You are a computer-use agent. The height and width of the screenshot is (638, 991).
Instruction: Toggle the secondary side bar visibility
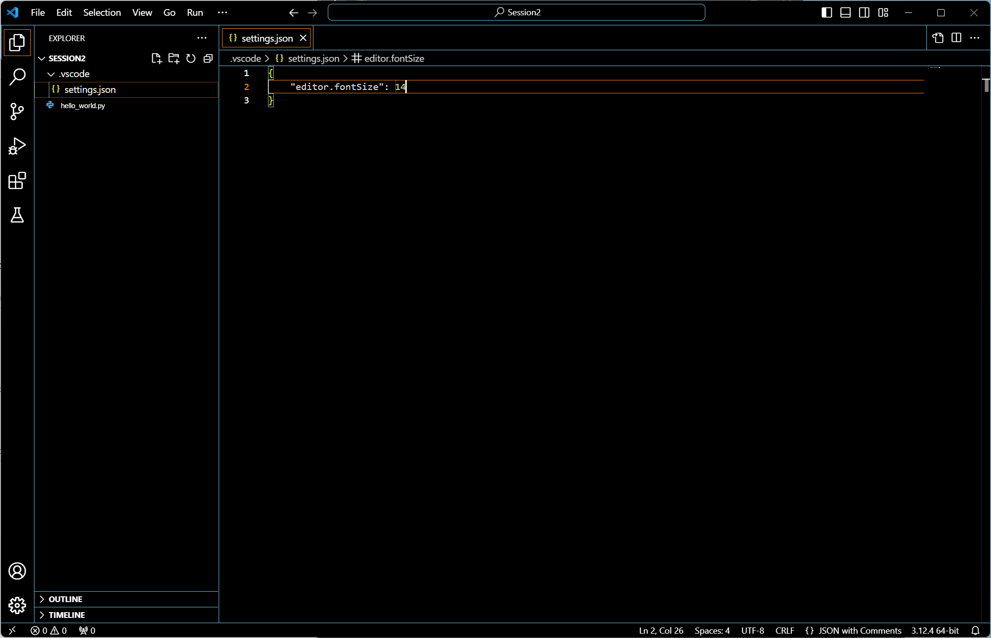tap(864, 12)
